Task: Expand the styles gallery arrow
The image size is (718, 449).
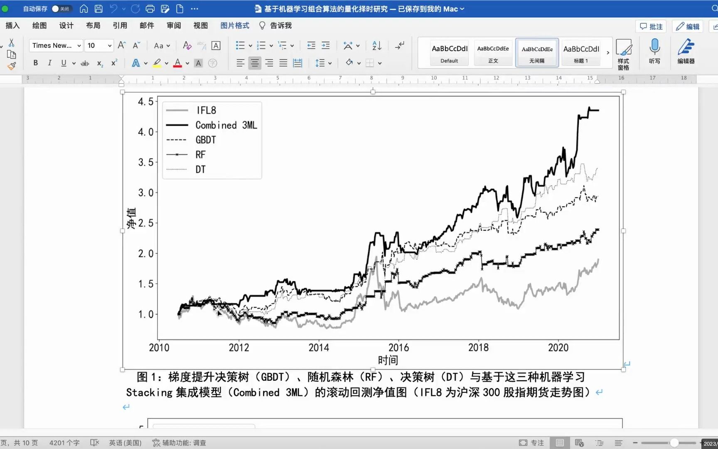Action: tap(608, 53)
